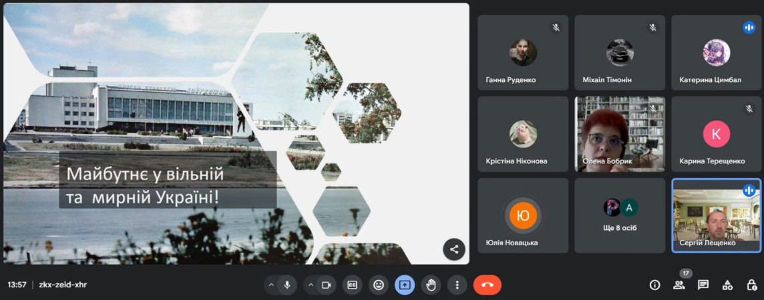Leave the call with red hang-up button
The image size is (764, 300).
point(487,285)
